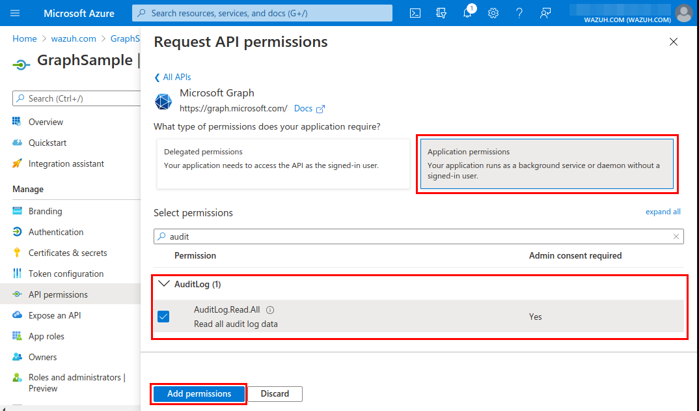Open the Help question mark icon
Viewport: 699px width, 411px height.
point(519,13)
